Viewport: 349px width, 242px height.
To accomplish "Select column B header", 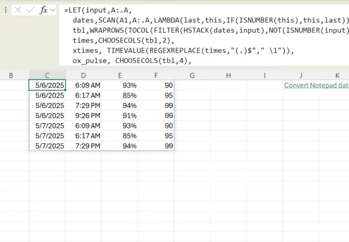I will [x=11, y=76].
